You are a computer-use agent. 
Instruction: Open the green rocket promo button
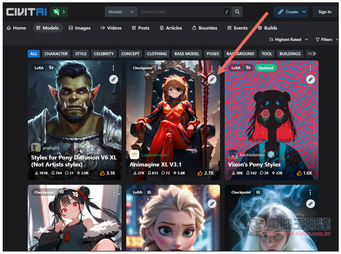[59, 12]
